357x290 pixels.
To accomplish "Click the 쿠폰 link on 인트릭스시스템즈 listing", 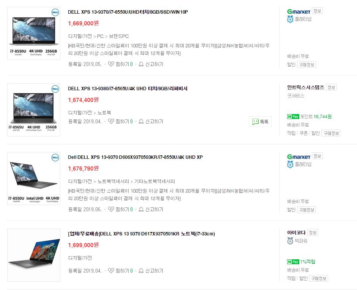I will click(304, 133).
